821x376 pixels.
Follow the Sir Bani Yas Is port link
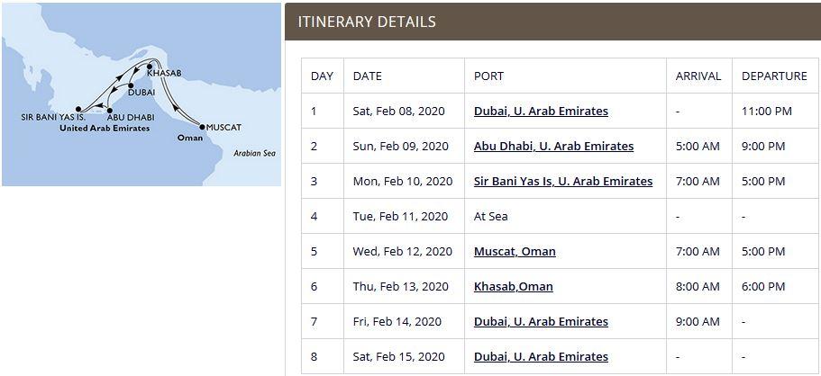[x=562, y=181]
